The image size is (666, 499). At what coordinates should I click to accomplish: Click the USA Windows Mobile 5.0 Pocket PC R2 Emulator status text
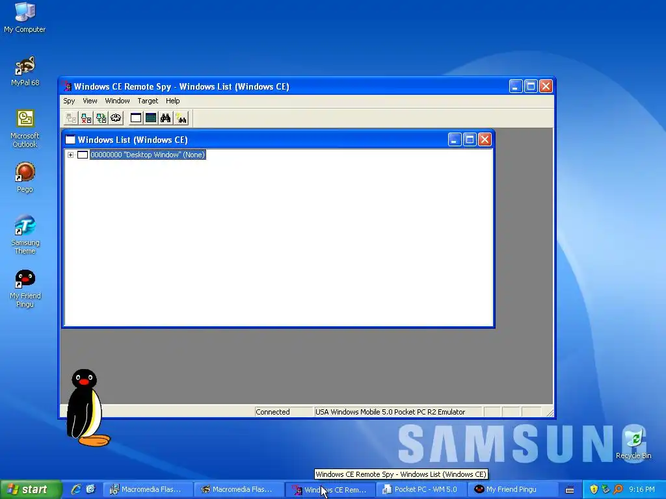click(x=397, y=412)
